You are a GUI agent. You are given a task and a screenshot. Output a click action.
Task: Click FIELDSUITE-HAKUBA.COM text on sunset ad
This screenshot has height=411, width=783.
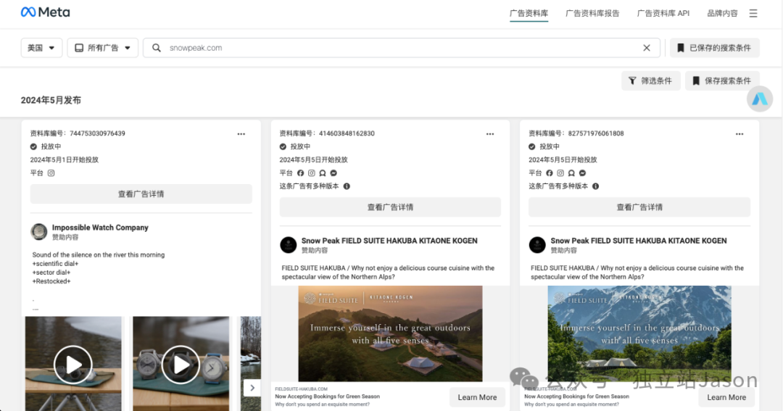point(301,389)
